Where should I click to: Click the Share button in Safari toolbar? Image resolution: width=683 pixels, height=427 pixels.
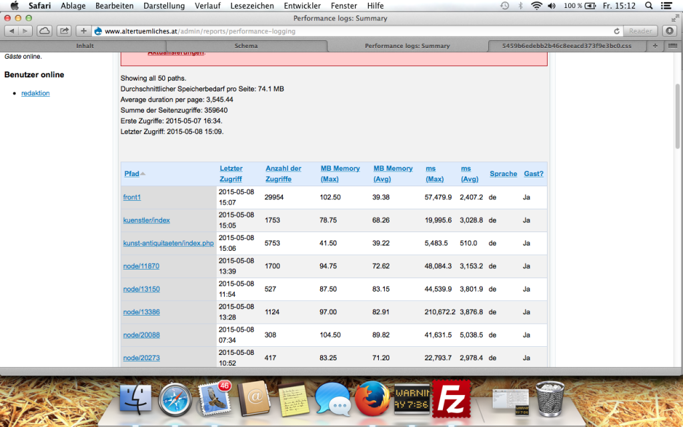tap(64, 31)
